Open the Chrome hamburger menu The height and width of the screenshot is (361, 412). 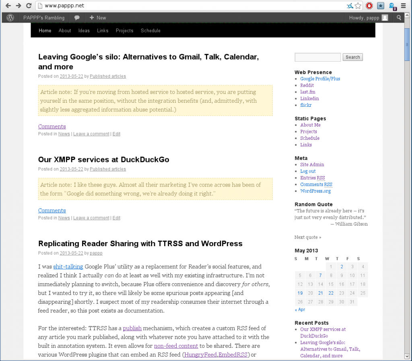[x=403, y=6]
